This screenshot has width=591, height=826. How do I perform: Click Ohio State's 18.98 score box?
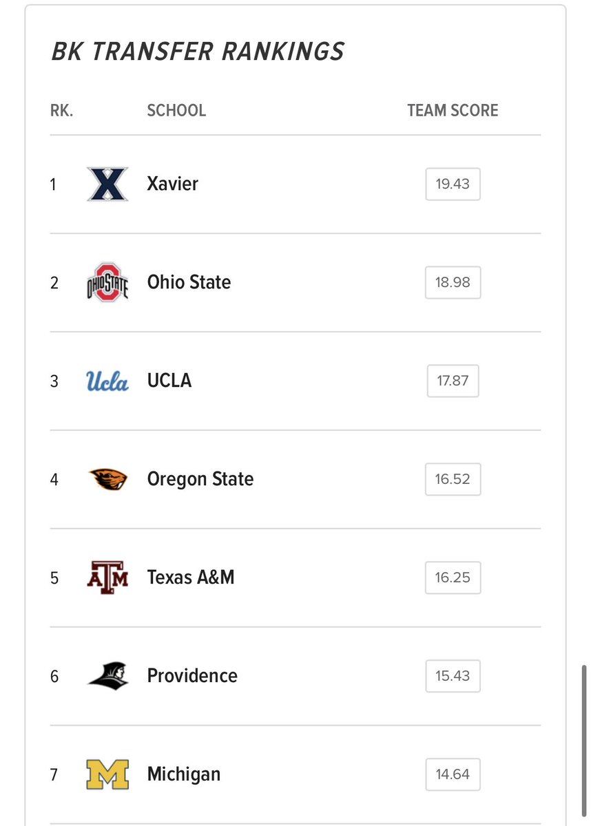click(x=453, y=283)
